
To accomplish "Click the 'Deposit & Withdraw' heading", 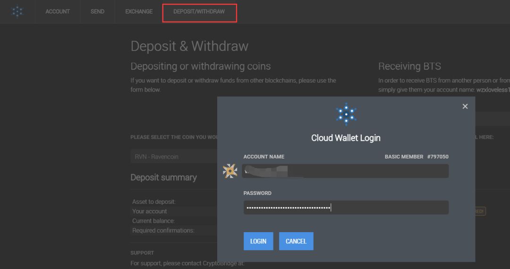I will click(x=189, y=46).
